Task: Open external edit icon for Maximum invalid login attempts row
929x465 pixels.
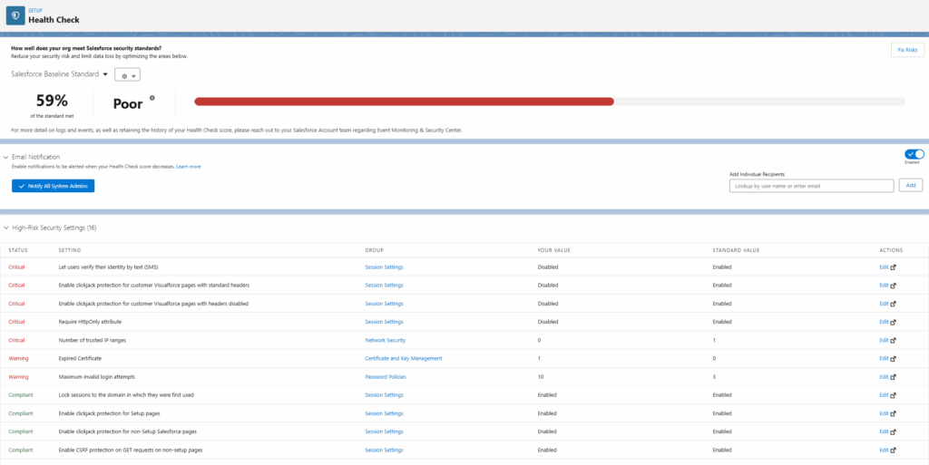Action: point(893,377)
